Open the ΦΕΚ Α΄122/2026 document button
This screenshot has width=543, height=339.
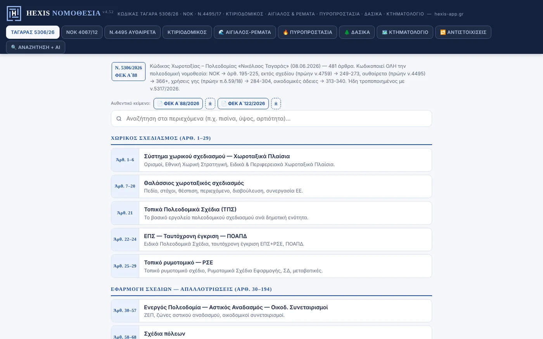click(243, 103)
